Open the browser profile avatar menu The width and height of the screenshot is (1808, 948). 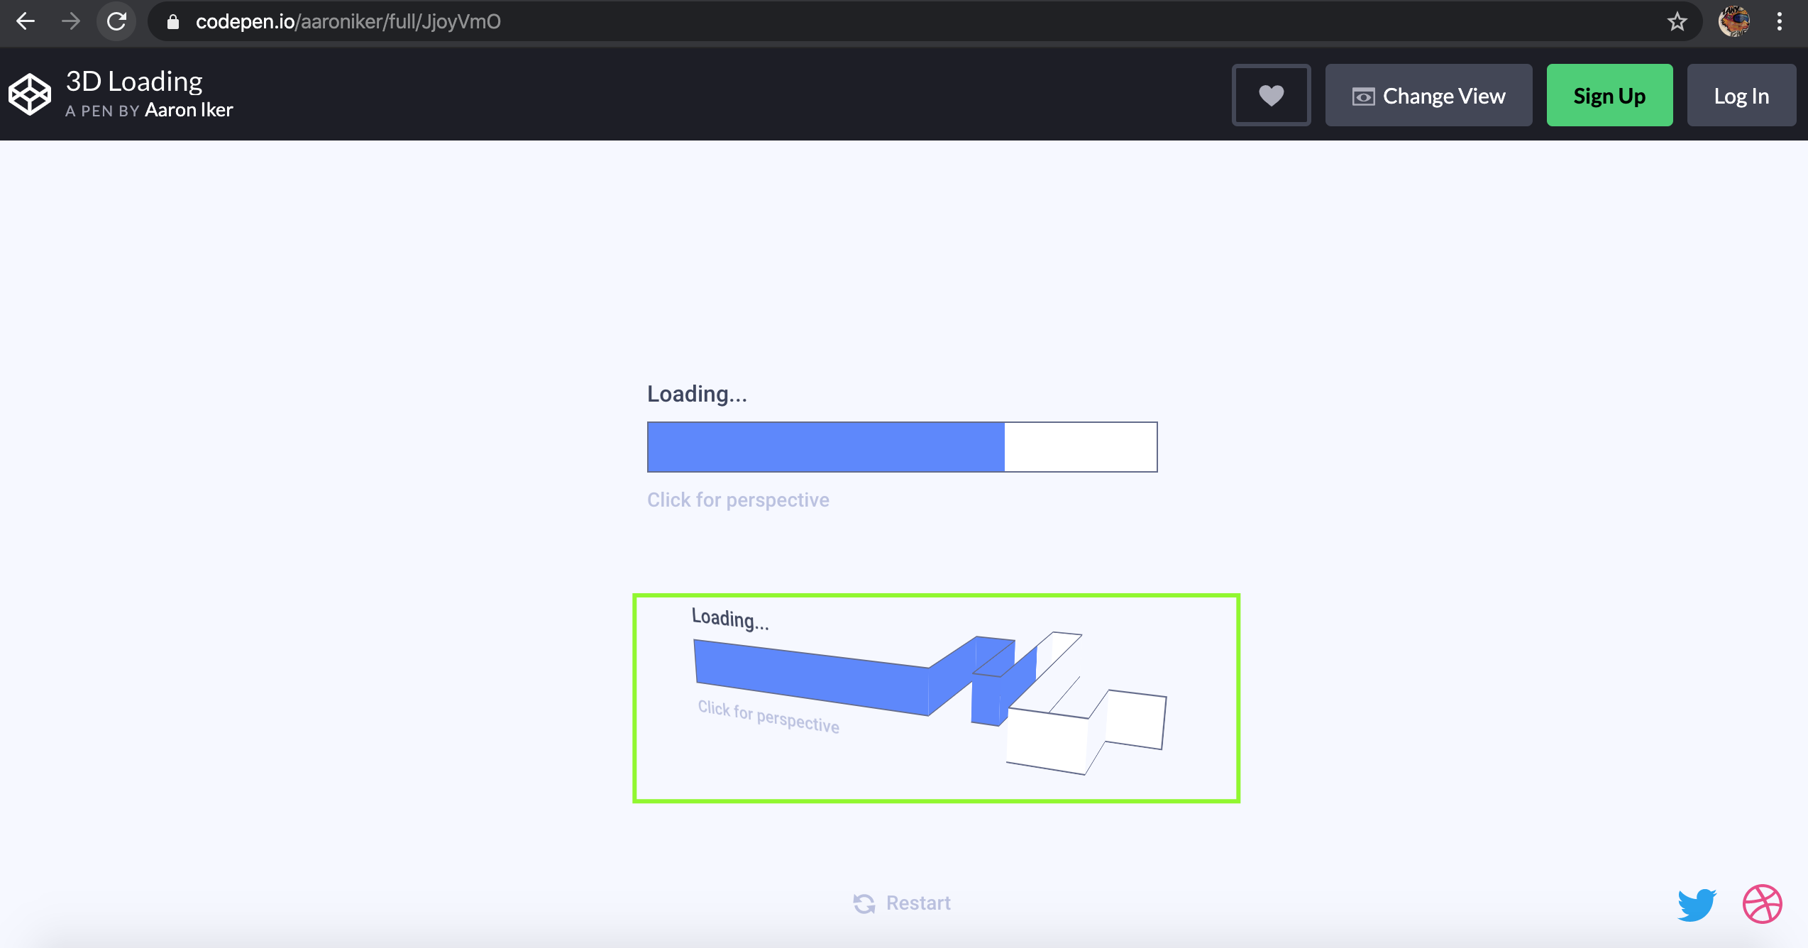pos(1734,21)
